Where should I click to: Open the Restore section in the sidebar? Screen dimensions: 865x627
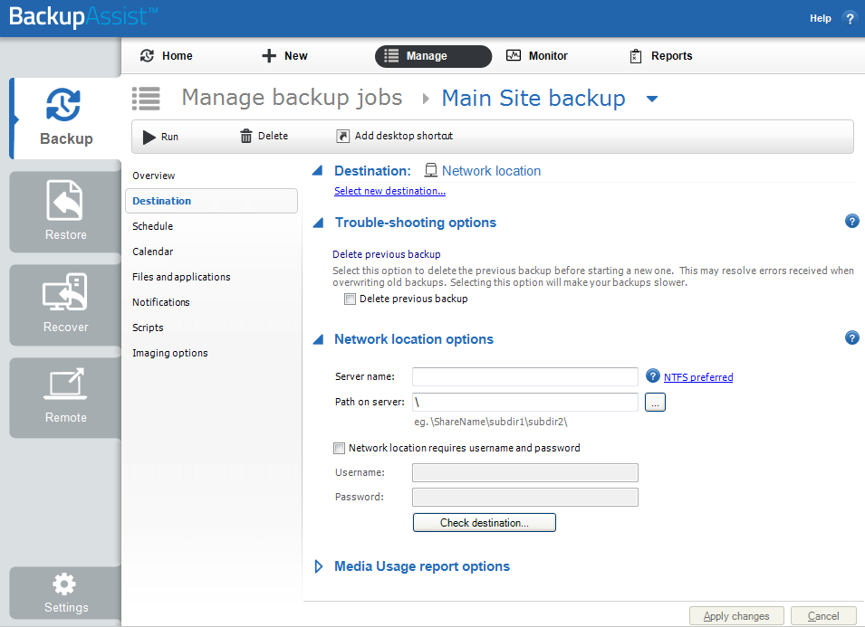pos(65,212)
